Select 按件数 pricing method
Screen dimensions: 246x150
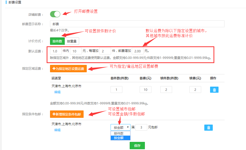[x=57, y=41]
